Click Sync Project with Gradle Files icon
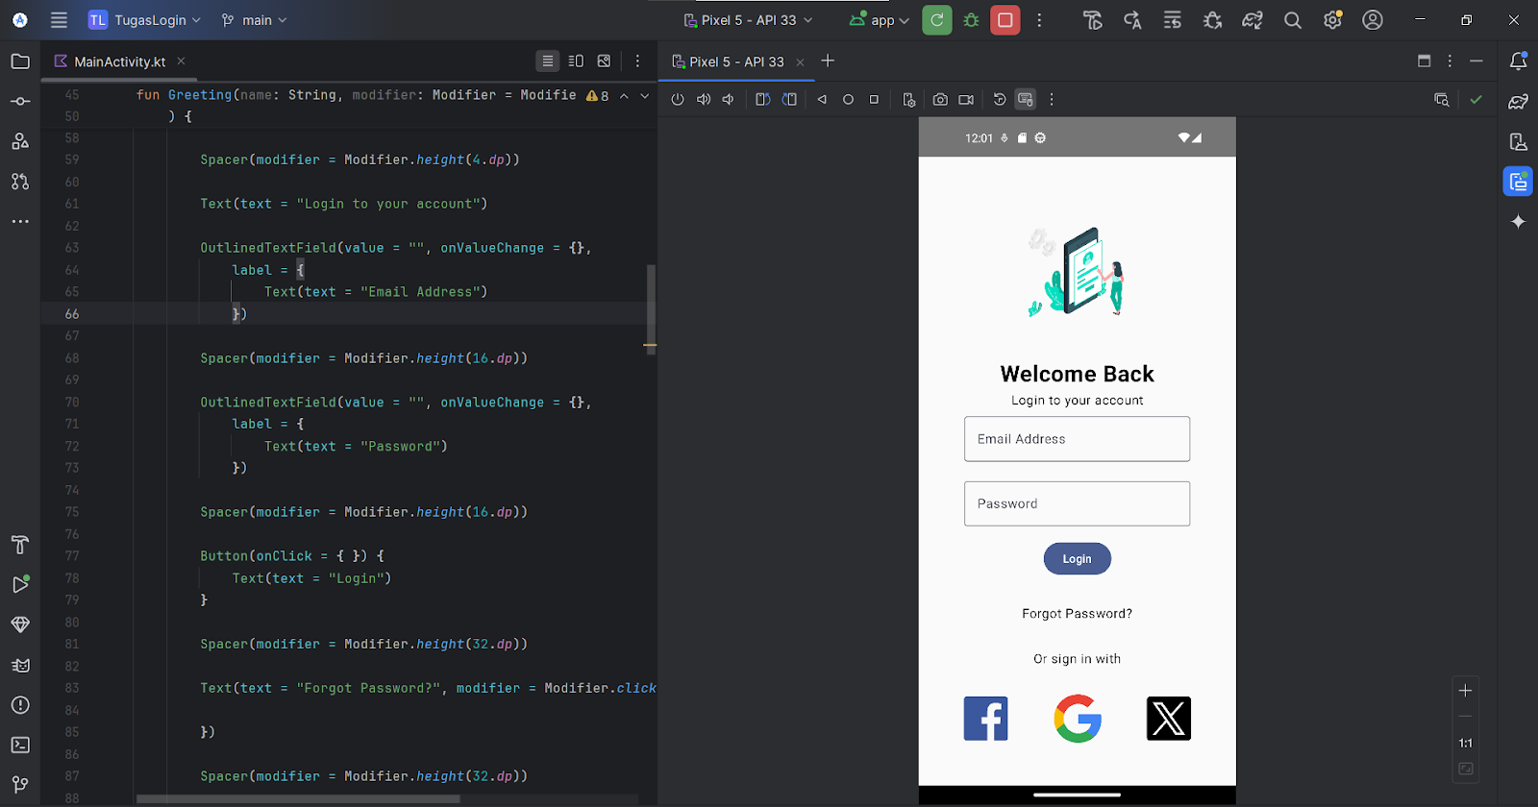 (x=1253, y=20)
